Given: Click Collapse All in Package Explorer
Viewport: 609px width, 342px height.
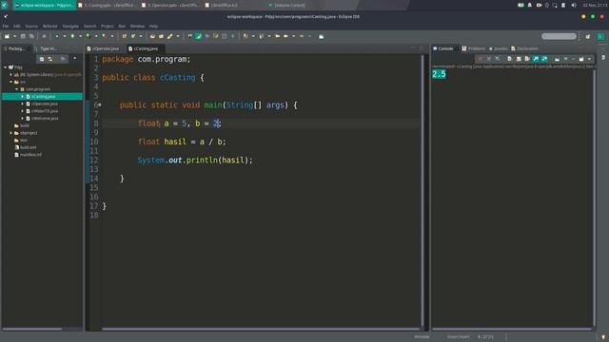Looking at the screenshot, I should (42, 59).
